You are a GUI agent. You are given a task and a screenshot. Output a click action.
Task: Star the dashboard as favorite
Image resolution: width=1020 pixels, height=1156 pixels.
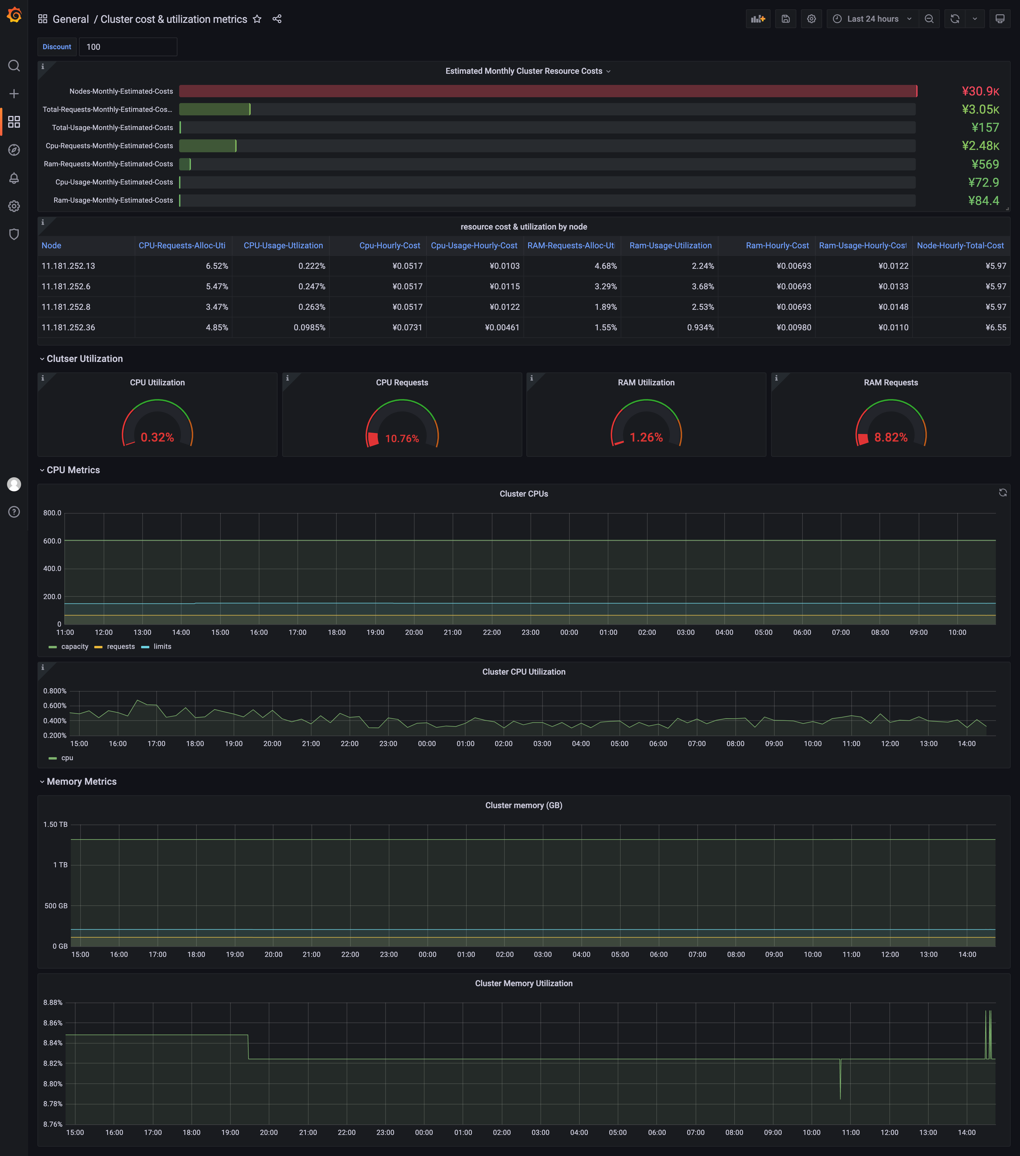click(x=257, y=19)
